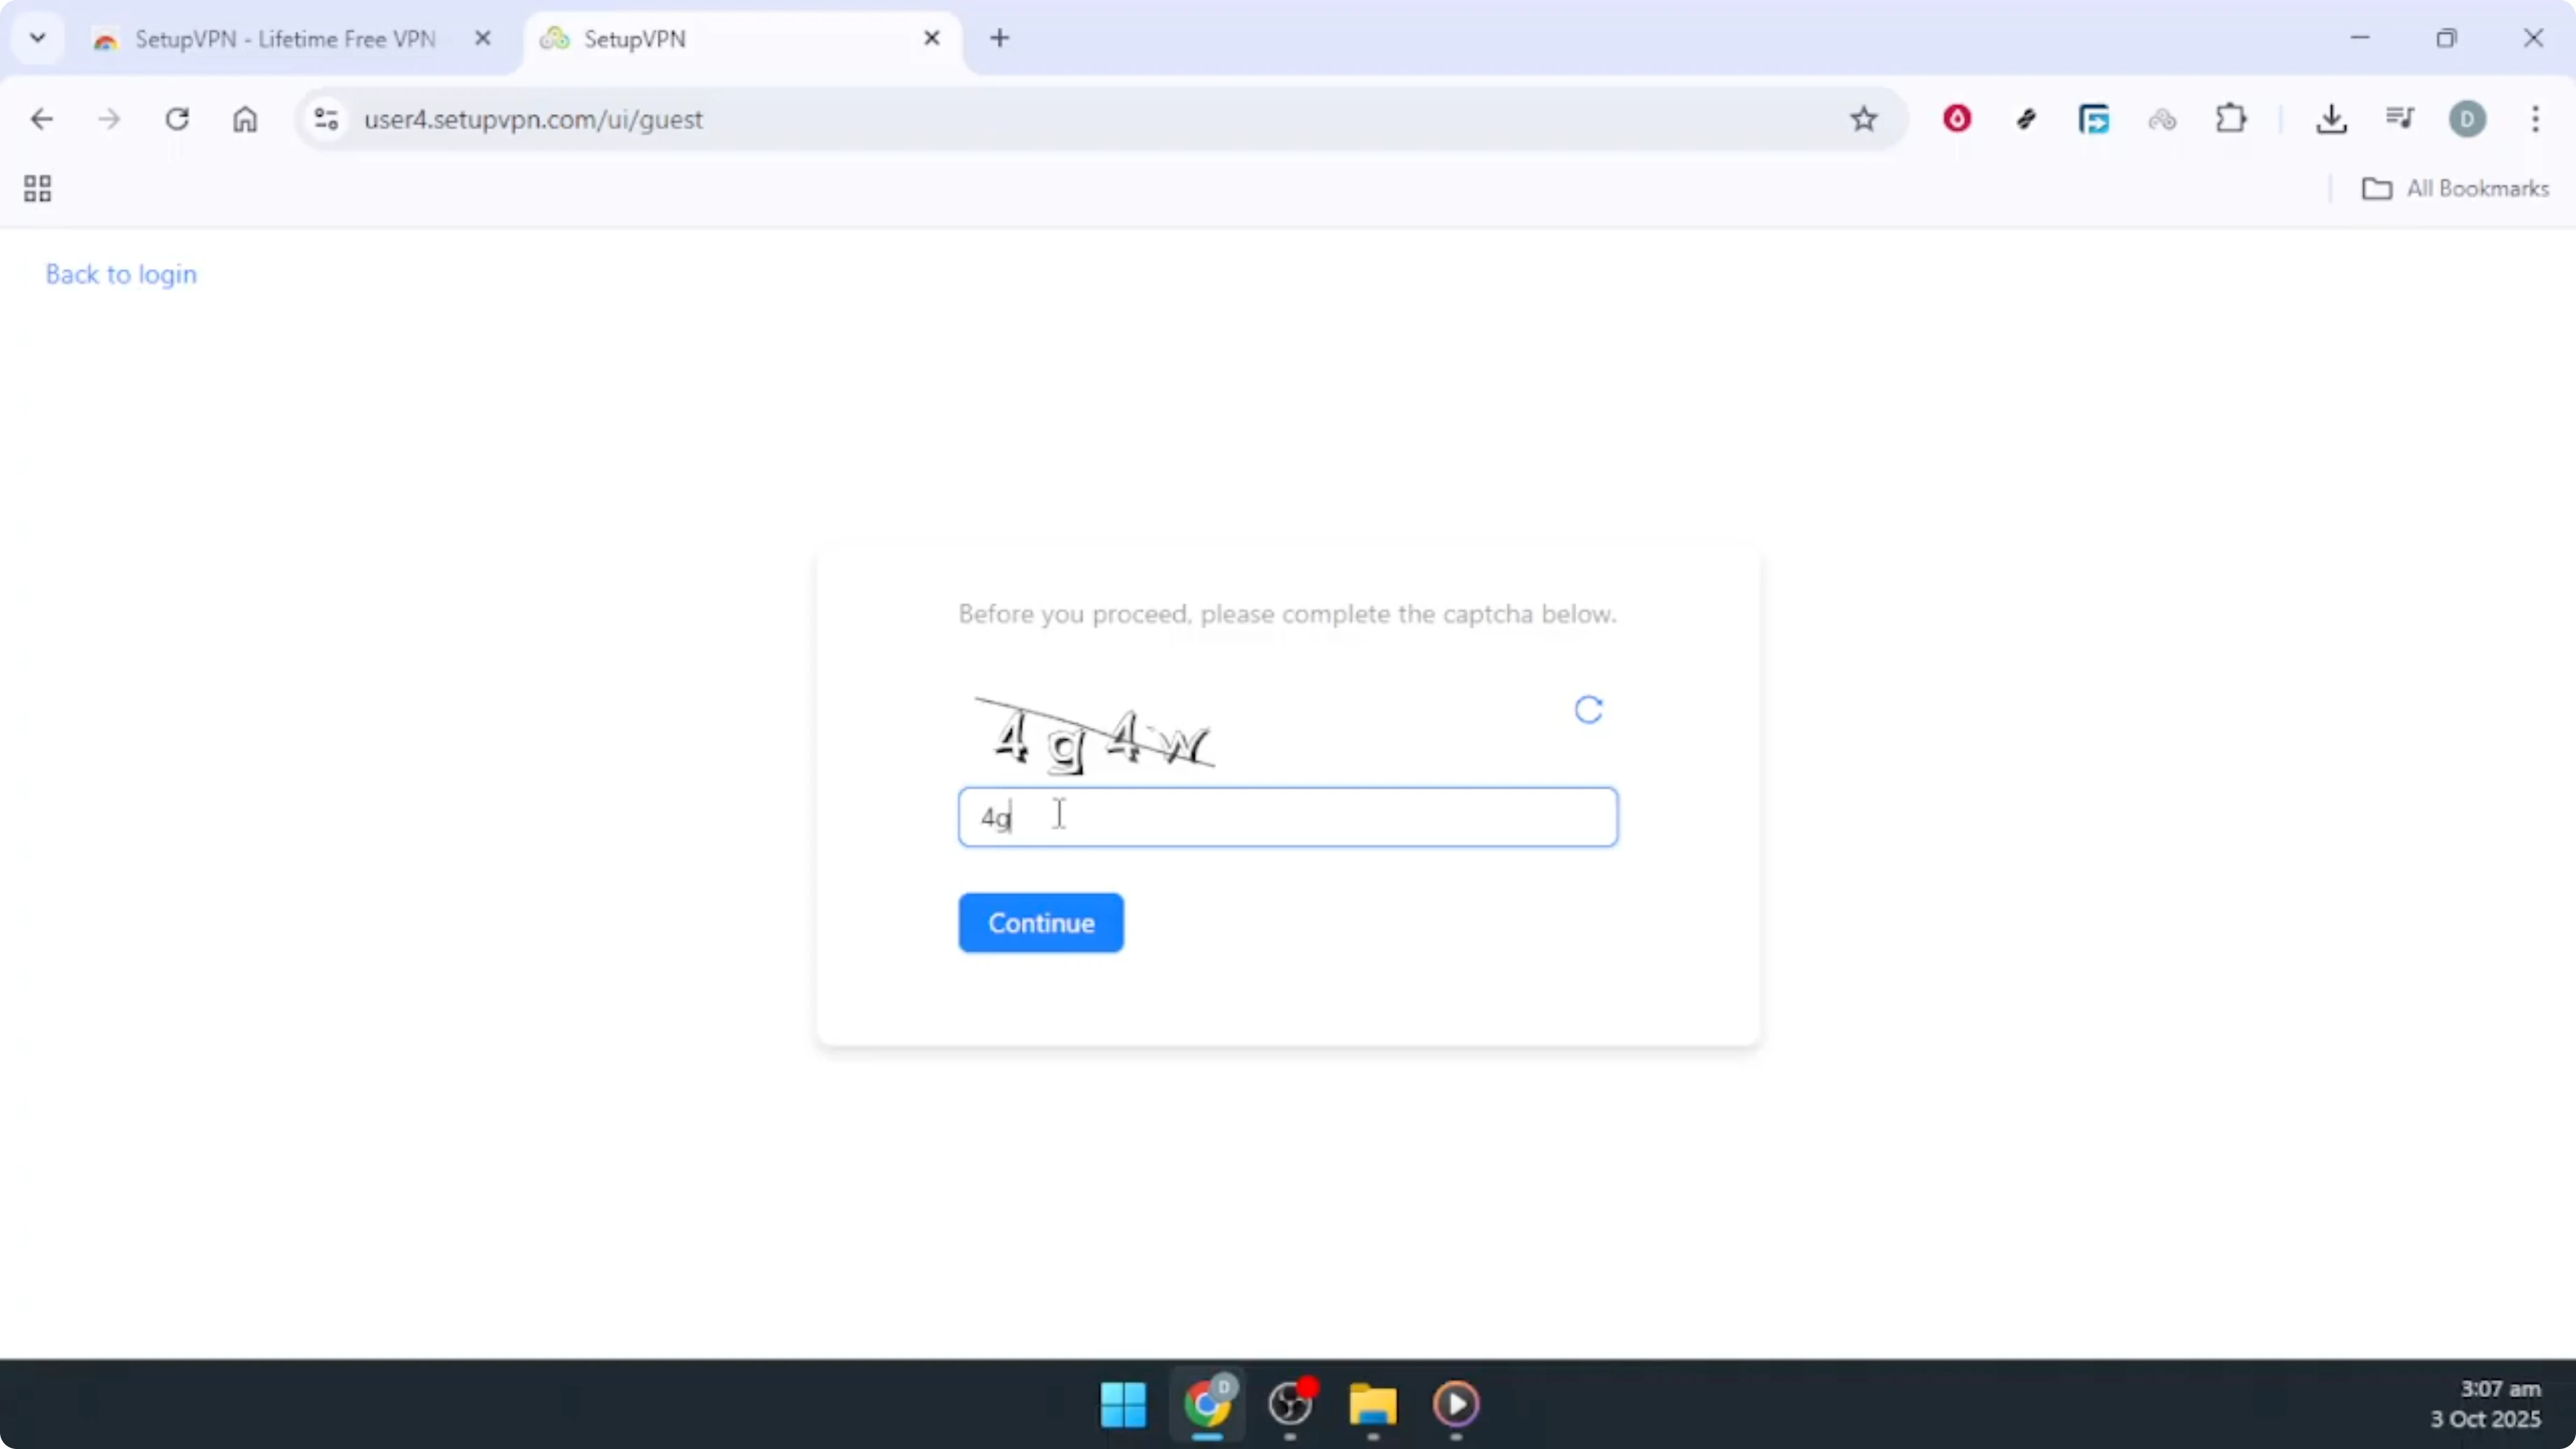Click the profile avatar marked D
This screenshot has width=2576, height=1449.
coord(2468,119)
